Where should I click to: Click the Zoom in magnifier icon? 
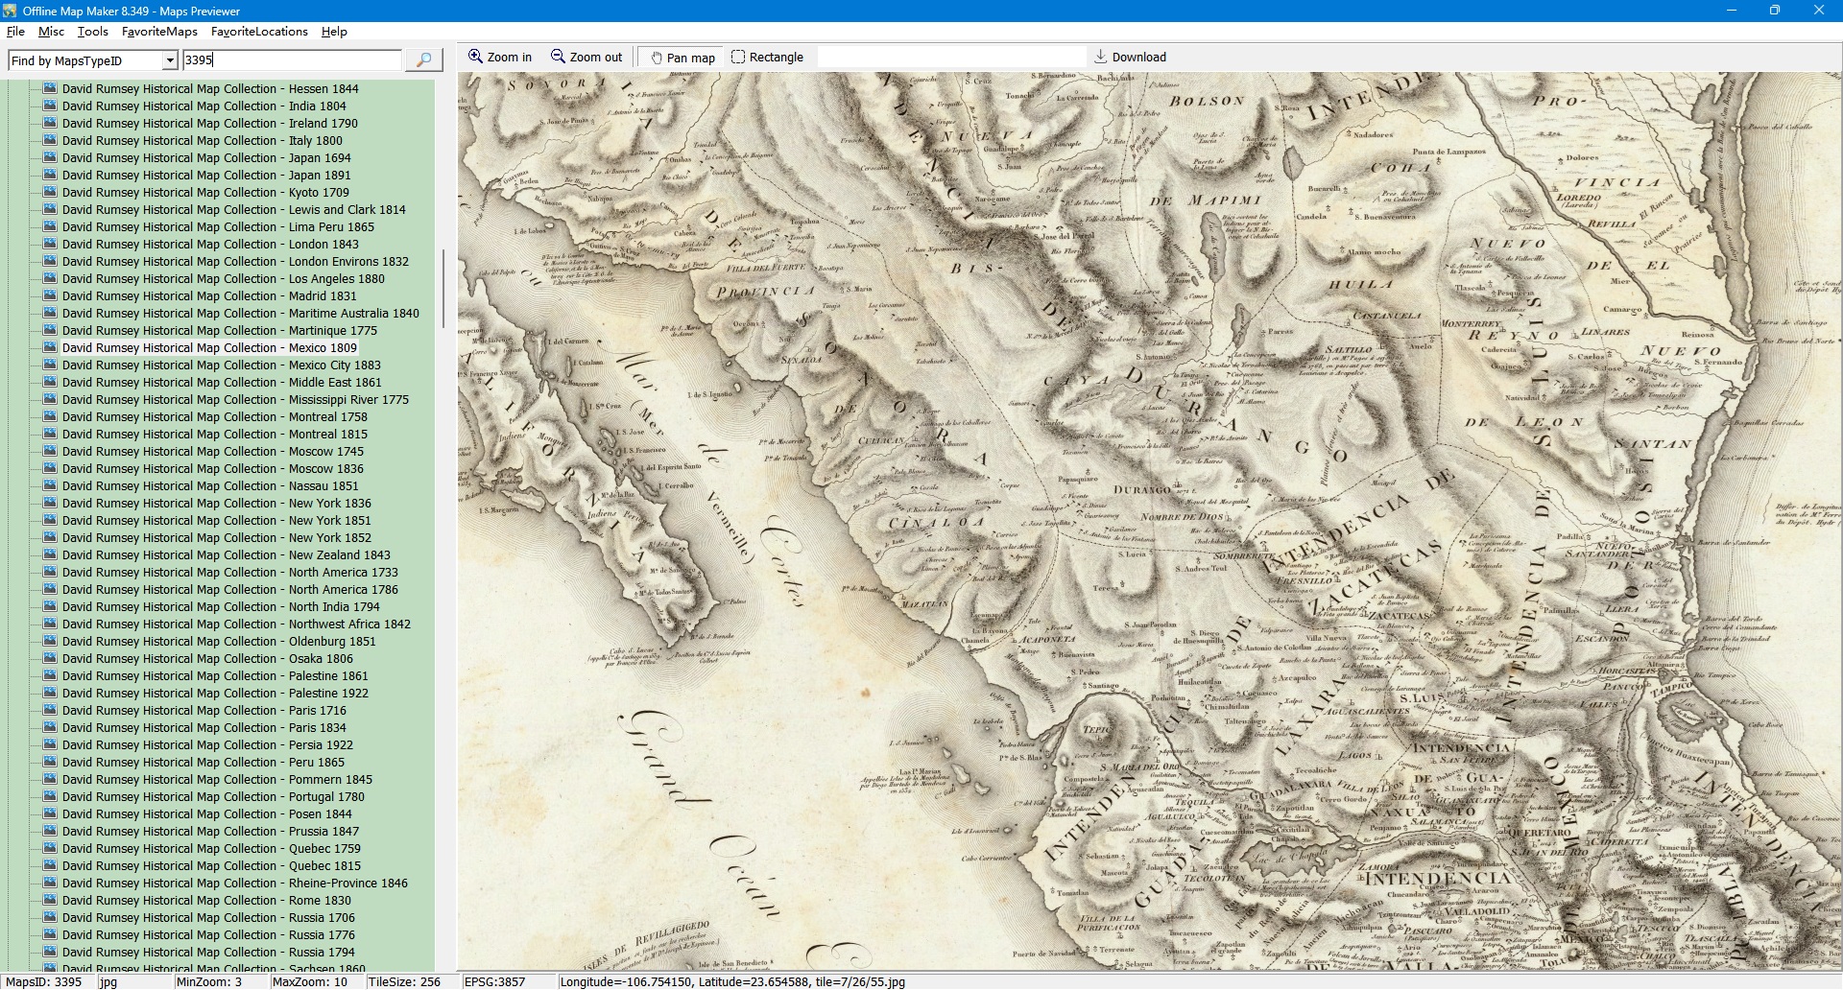click(x=475, y=57)
